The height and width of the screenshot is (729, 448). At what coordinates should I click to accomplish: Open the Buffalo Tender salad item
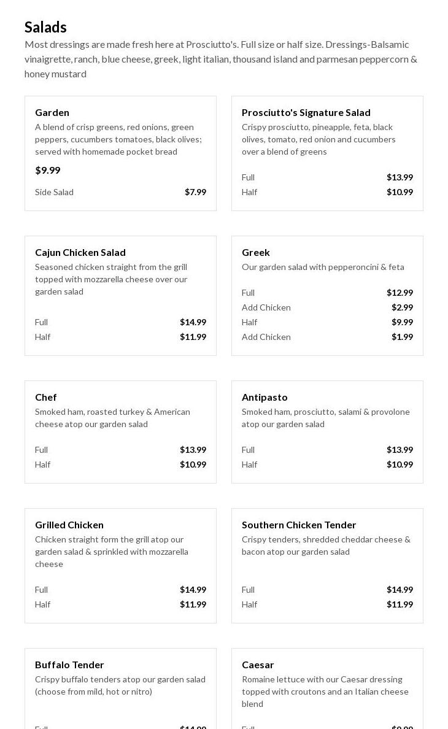pyautogui.click(x=69, y=665)
